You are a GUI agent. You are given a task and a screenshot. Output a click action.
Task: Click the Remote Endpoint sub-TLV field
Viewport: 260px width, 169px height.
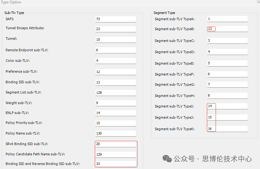[x=116, y=50]
